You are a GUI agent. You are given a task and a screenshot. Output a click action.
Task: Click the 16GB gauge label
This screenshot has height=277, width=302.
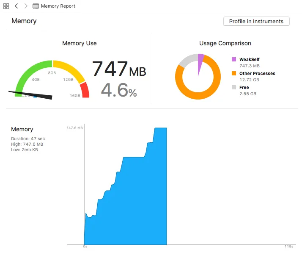click(x=75, y=95)
